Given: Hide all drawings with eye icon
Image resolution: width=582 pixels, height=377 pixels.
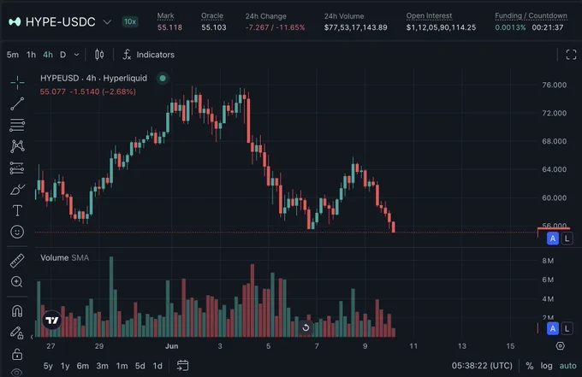Looking at the screenshot, I should click(17, 372).
